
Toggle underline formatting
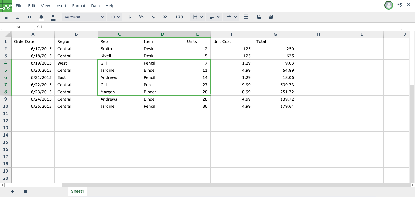tap(29, 17)
